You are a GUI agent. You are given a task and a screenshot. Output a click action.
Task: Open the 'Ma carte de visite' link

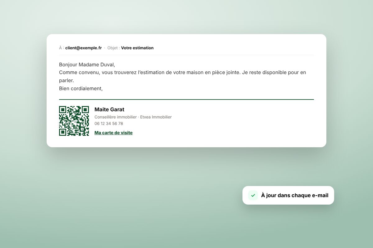(113, 133)
